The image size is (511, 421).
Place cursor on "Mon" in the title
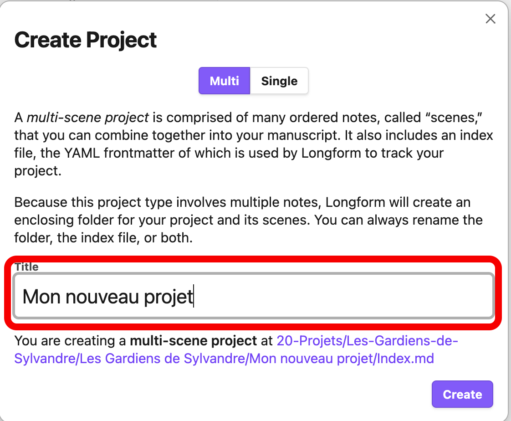(41, 297)
